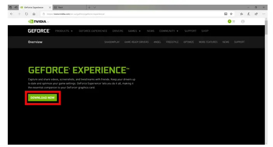Screen dimensions: 273x147
Task: Open the main nav News item
Action: click(x=150, y=31)
